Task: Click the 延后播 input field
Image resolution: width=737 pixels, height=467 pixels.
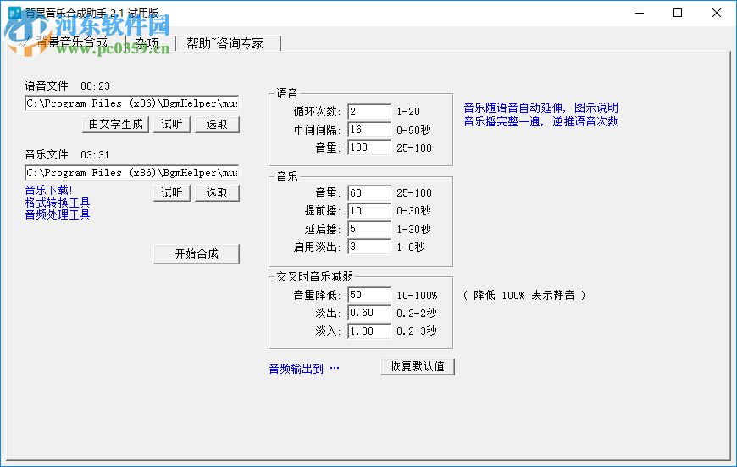Action: pyautogui.click(x=369, y=229)
